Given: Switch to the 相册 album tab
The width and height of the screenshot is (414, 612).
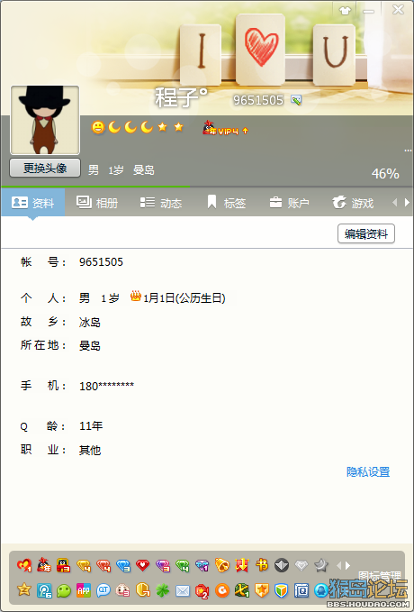Looking at the screenshot, I should pyautogui.click(x=97, y=203).
